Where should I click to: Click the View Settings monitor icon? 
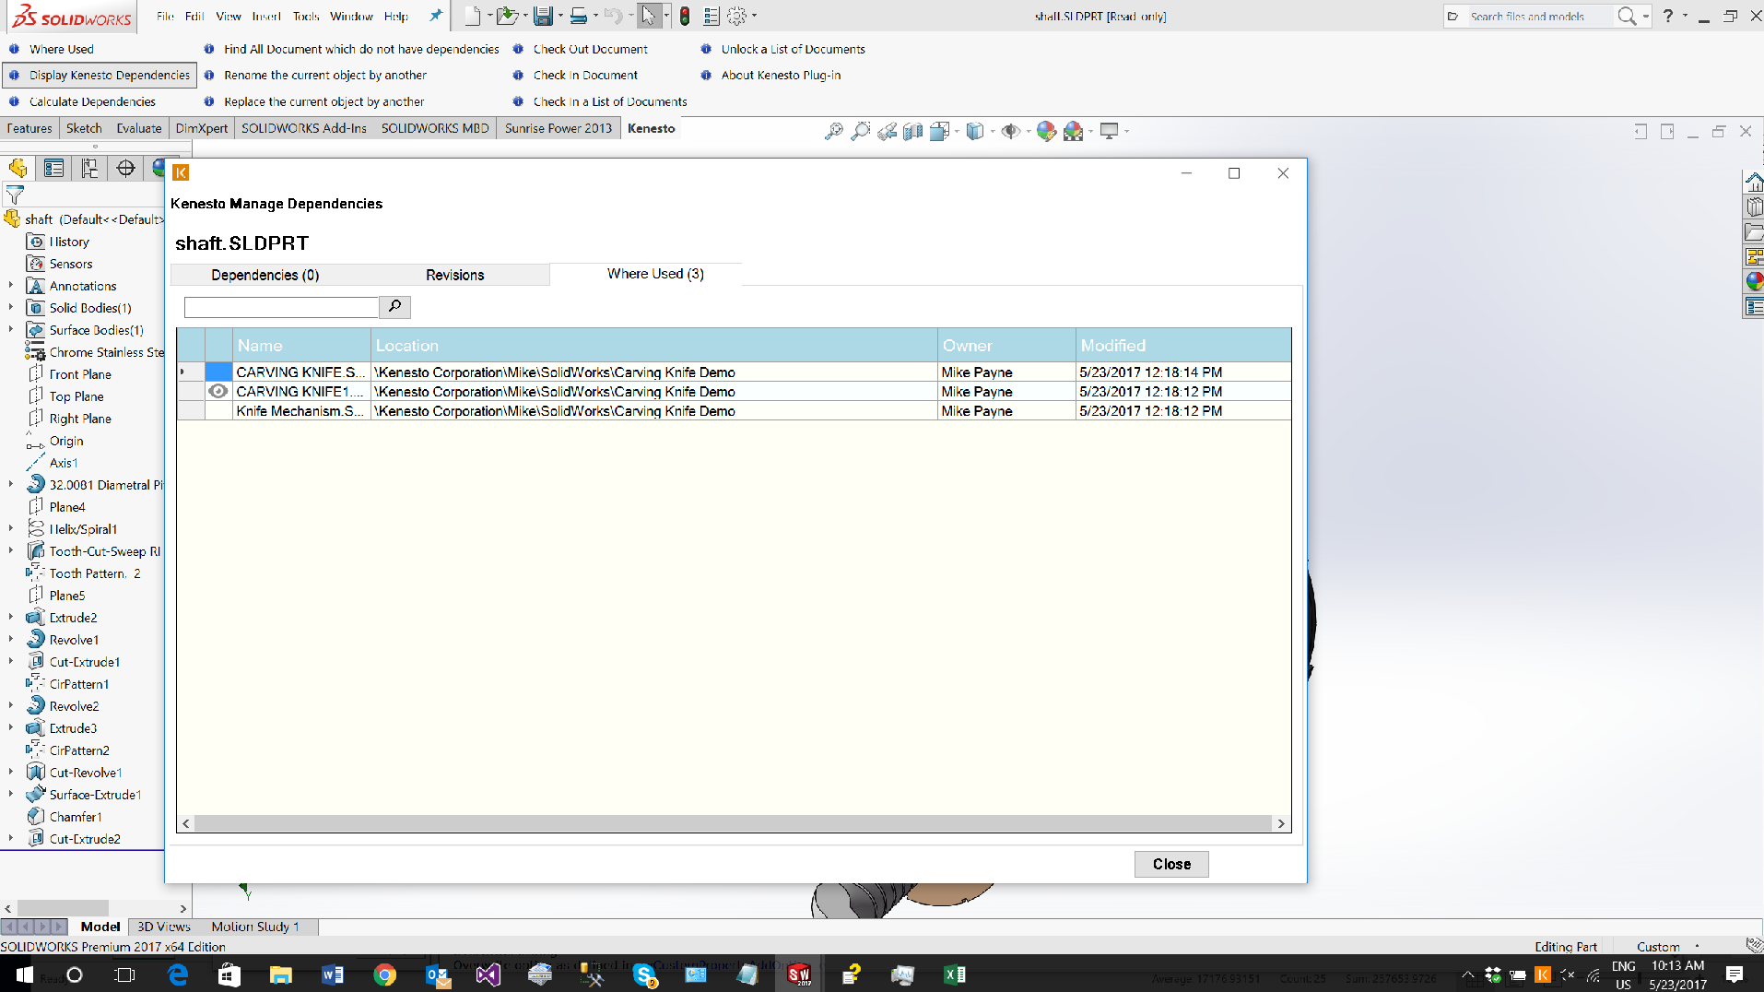[1109, 131]
